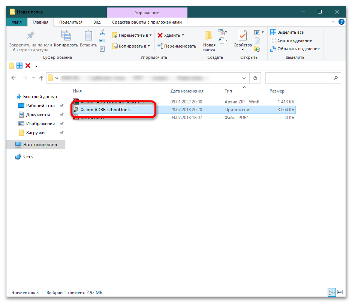Open Быстрый доступ in navigation pane
Screen dimensions: 352x303
[37, 97]
